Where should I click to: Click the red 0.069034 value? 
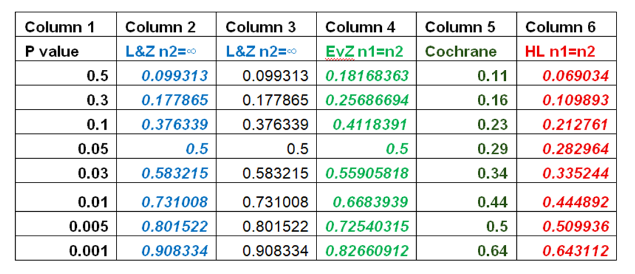(x=575, y=76)
